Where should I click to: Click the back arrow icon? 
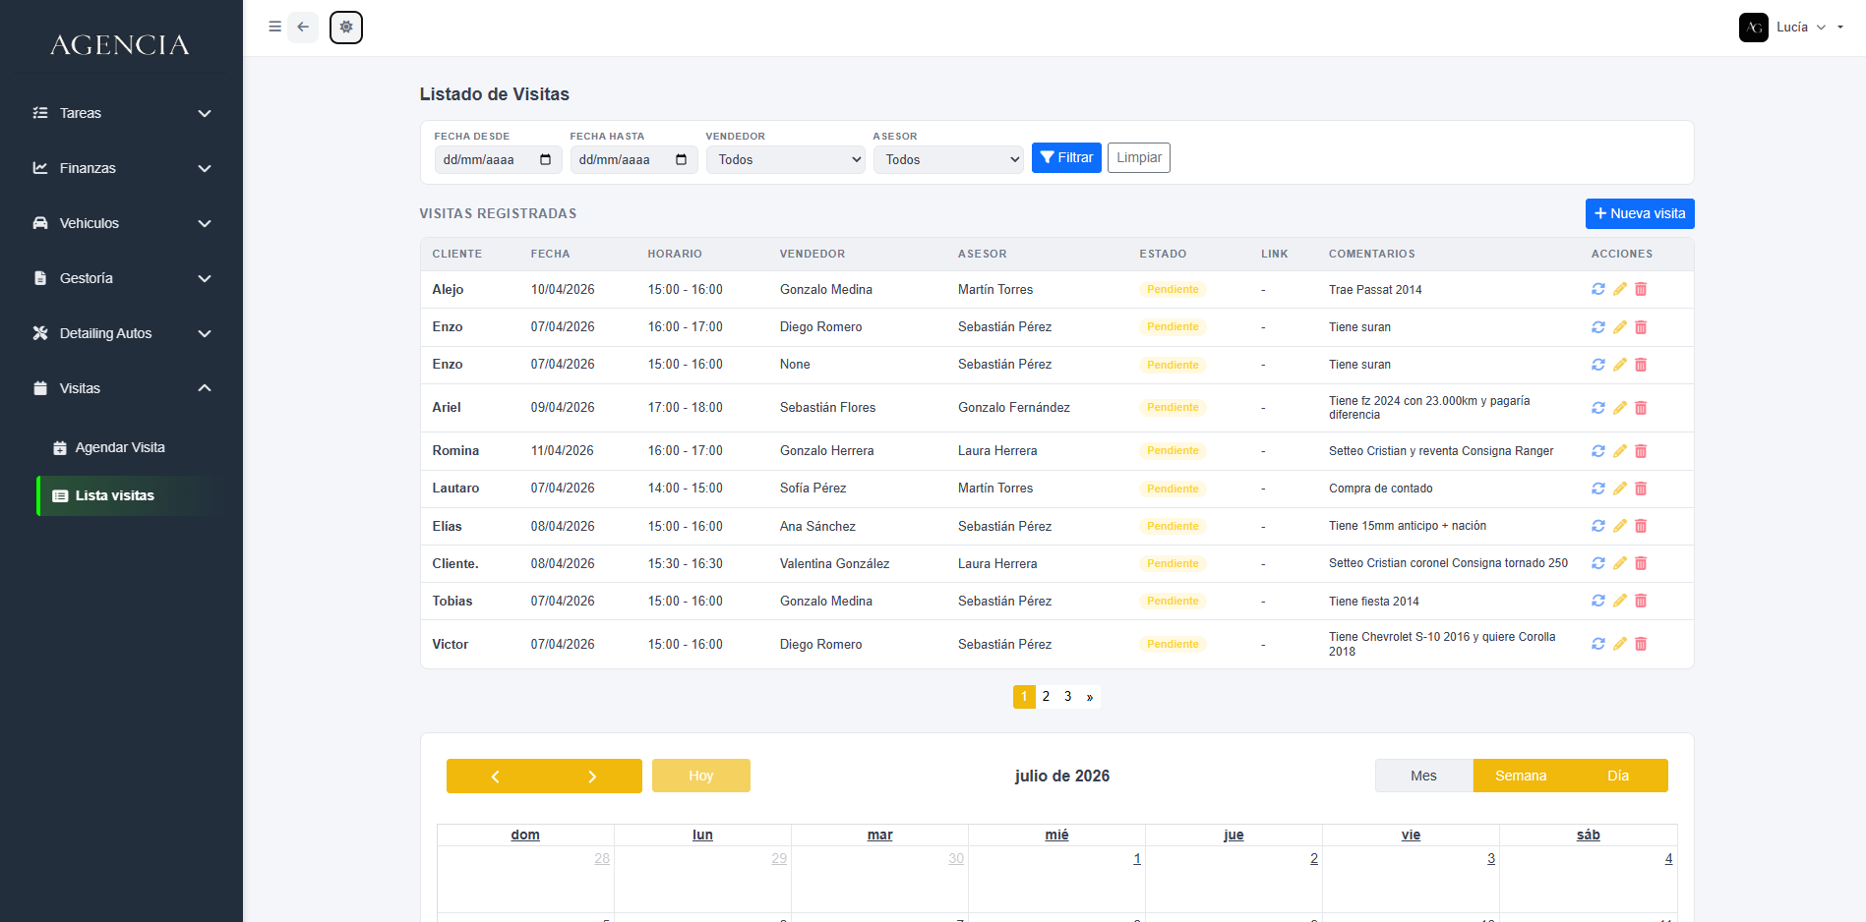click(x=303, y=27)
